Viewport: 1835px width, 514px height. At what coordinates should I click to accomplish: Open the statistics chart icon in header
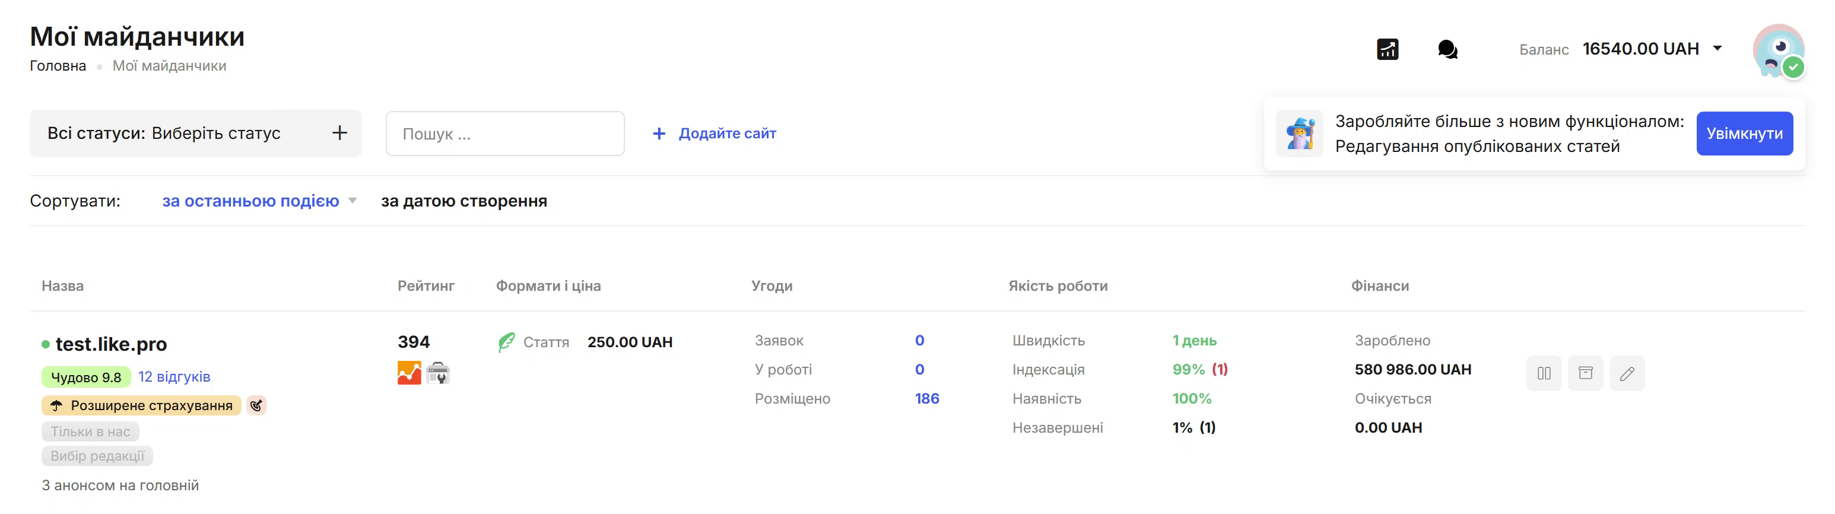[1387, 49]
